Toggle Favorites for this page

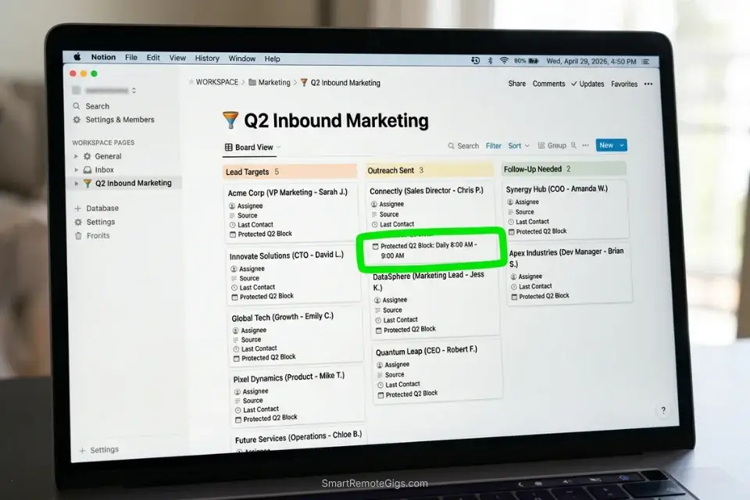coord(623,84)
